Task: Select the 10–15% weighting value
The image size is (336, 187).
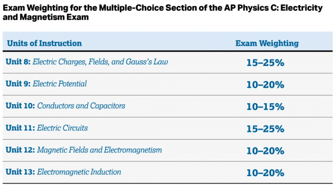Action: (x=265, y=107)
